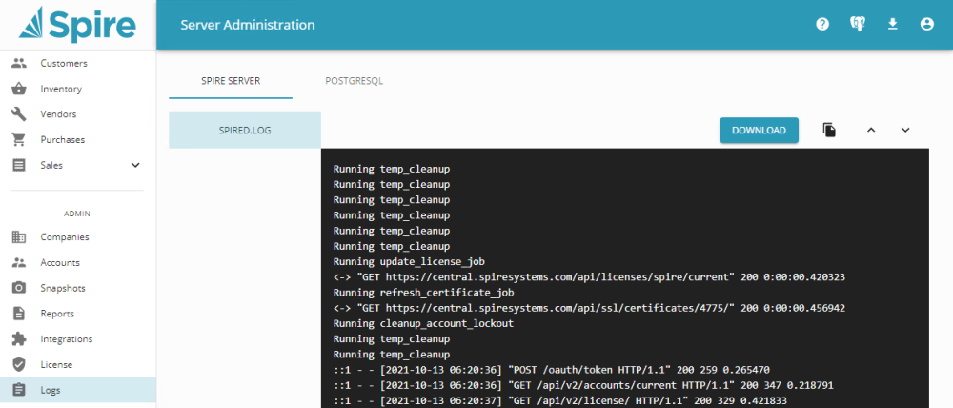Click the Accounts people icon
The image size is (953, 408).
tap(19, 263)
